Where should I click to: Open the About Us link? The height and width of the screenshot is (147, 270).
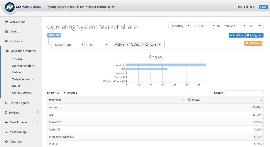(15, 142)
